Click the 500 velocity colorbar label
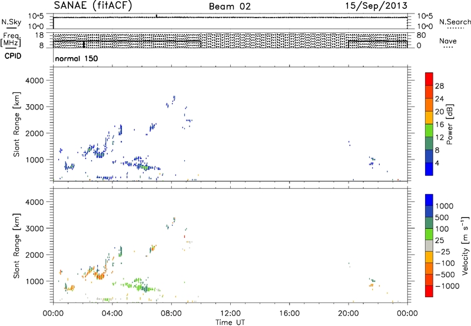Screen dimensions: 471x326 coord(442,218)
